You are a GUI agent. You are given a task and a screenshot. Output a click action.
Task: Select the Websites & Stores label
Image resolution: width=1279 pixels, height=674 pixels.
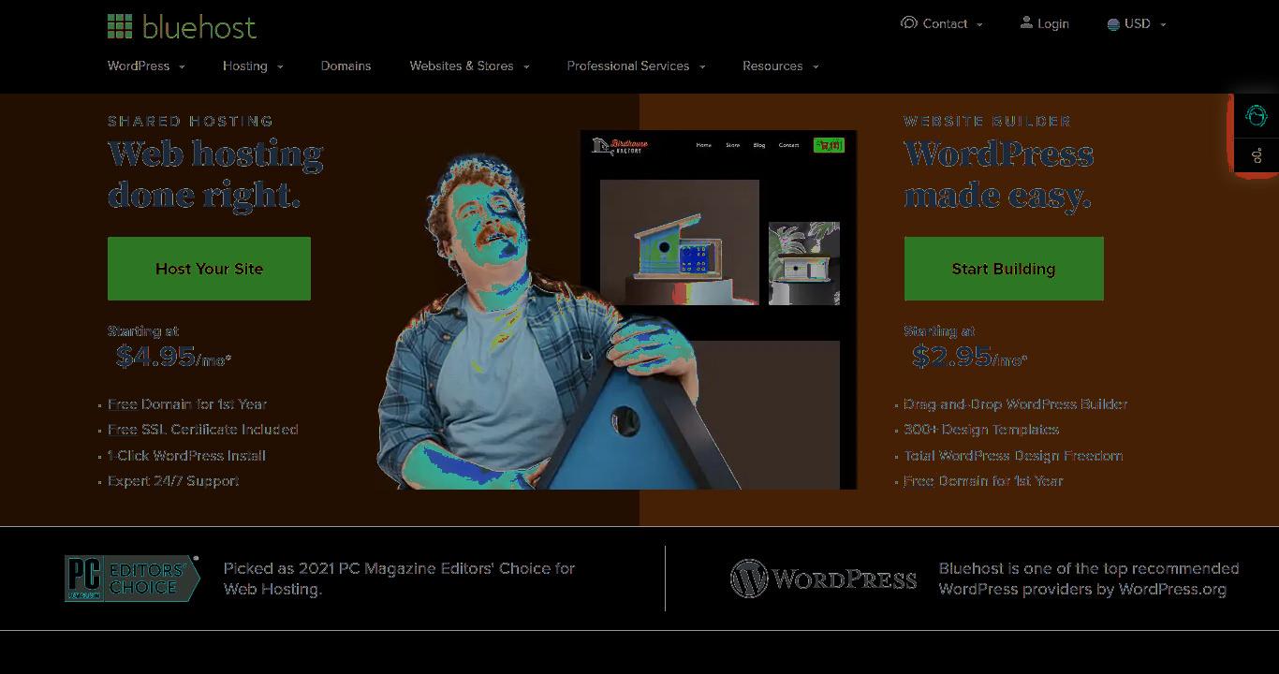pyautogui.click(x=462, y=66)
